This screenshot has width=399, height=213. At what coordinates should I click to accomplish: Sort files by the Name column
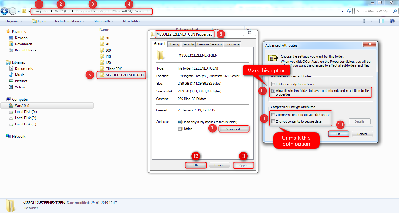104,30
